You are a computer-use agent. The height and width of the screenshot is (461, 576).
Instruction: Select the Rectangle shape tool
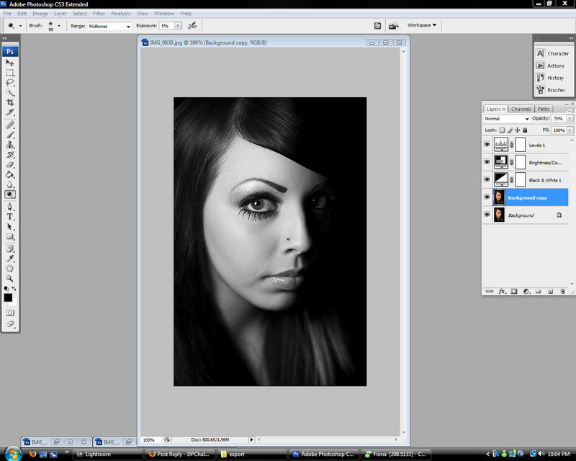(x=10, y=236)
